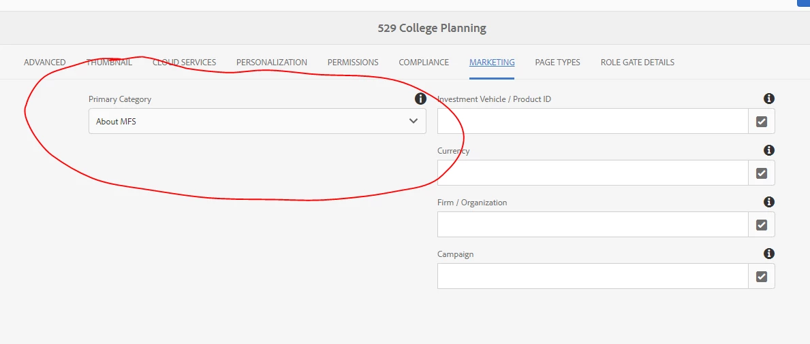
Task: Toggle the Currency field checkbox
Action: pos(762,173)
